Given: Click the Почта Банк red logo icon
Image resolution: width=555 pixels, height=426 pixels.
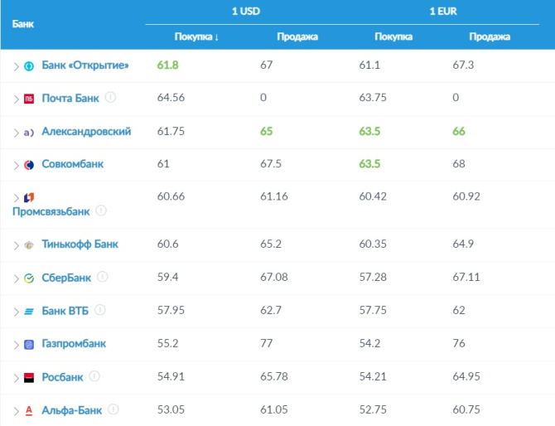Looking at the screenshot, I should (x=29, y=99).
